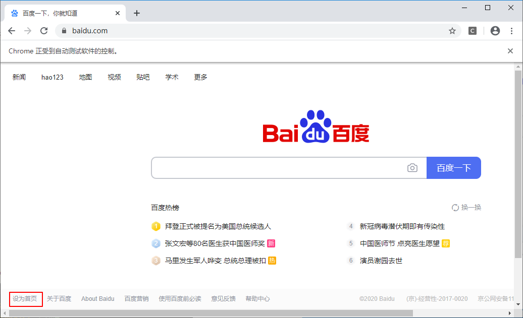Viewport: 523px width, 318px height.
Task: Open 演员谢园去世 headline
Action: coord(381,261)
